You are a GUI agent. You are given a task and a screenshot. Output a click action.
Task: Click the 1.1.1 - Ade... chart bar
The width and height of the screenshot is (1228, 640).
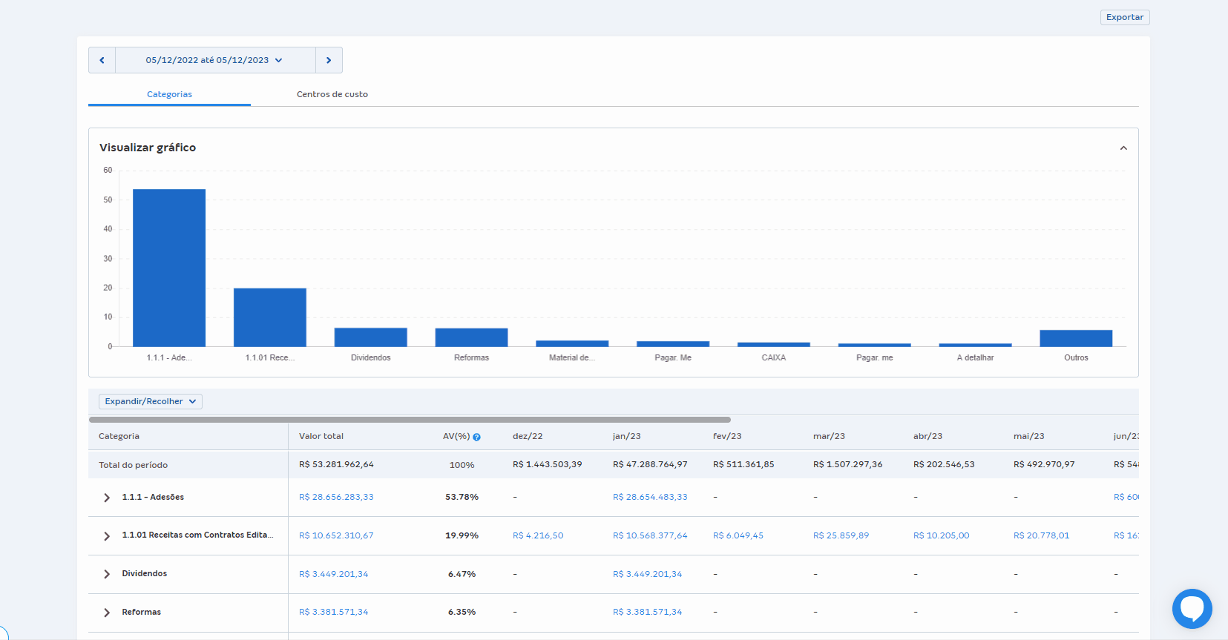coord(169,268)
